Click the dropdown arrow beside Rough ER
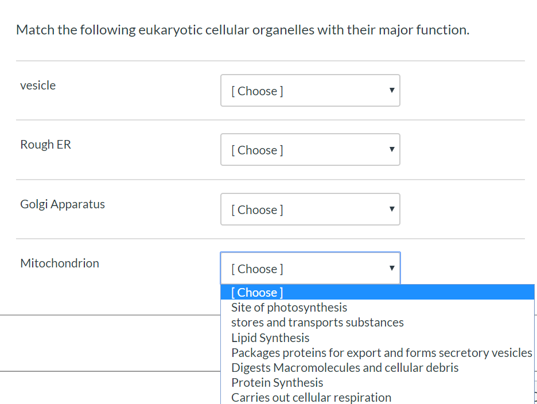 391,149
